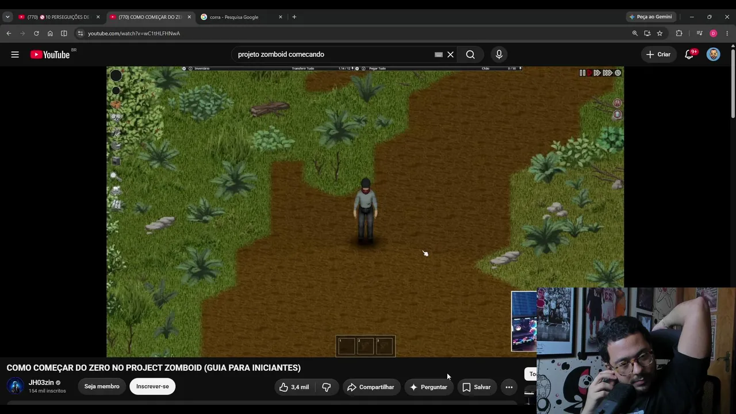Viewport: 736px width, 414px height.
Task: Go to the YouTube home logo
Action: 50,55
